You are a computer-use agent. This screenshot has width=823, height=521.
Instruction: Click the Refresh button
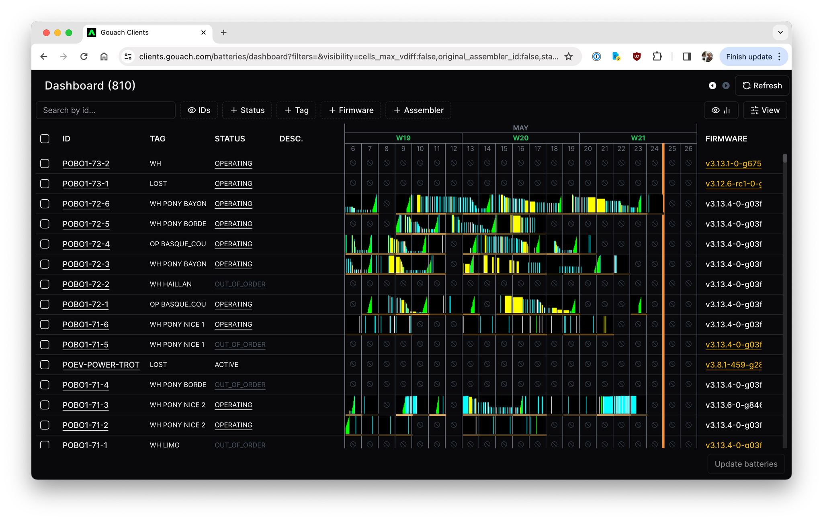762,86
